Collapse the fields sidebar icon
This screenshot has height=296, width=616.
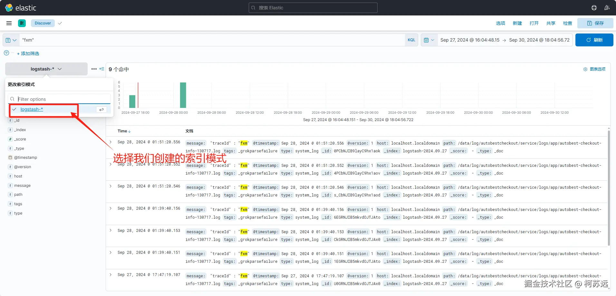click(x=102, y=69)
